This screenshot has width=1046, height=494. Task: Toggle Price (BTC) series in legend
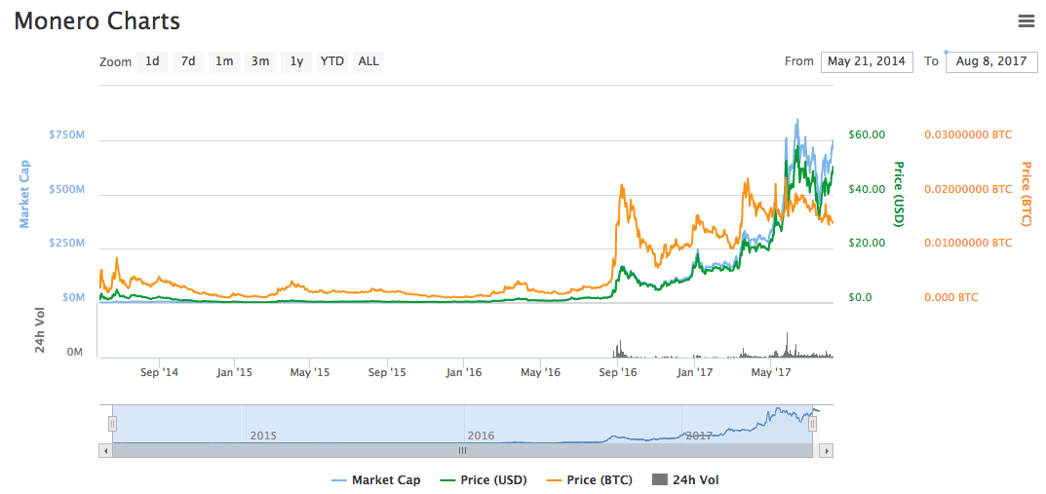point(590,480)
